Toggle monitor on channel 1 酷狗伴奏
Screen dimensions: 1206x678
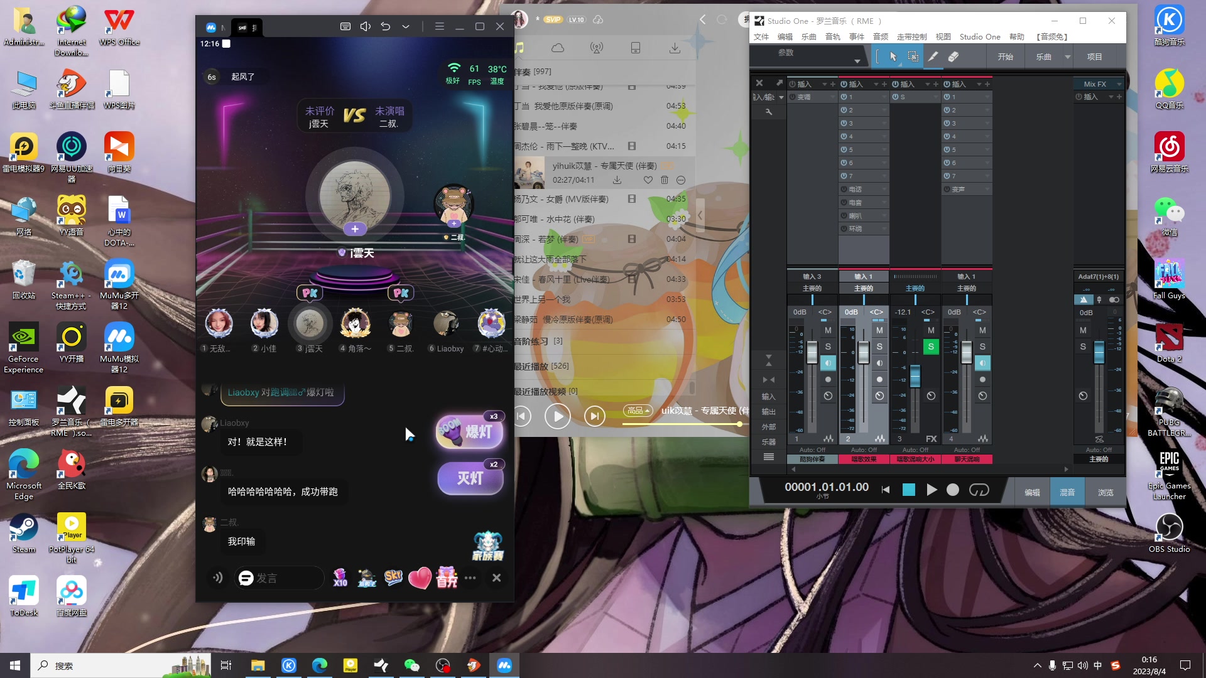[x=828, y=363]
